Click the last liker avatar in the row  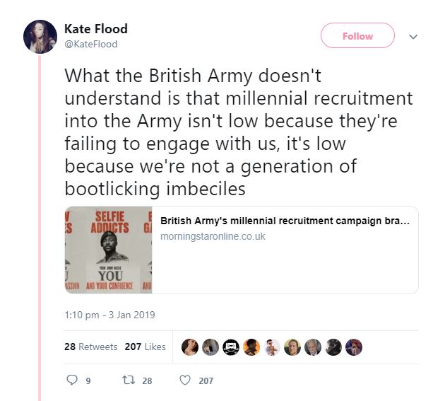coord(354,347)
